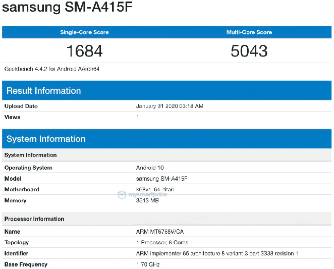Click the Processor Information subheader

(x=34, y=219)
